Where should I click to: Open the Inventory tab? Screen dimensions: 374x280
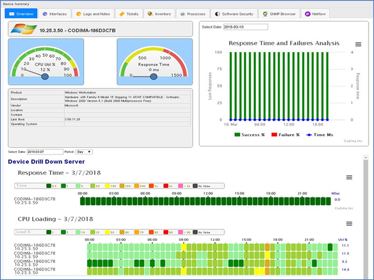pos(159,14)
